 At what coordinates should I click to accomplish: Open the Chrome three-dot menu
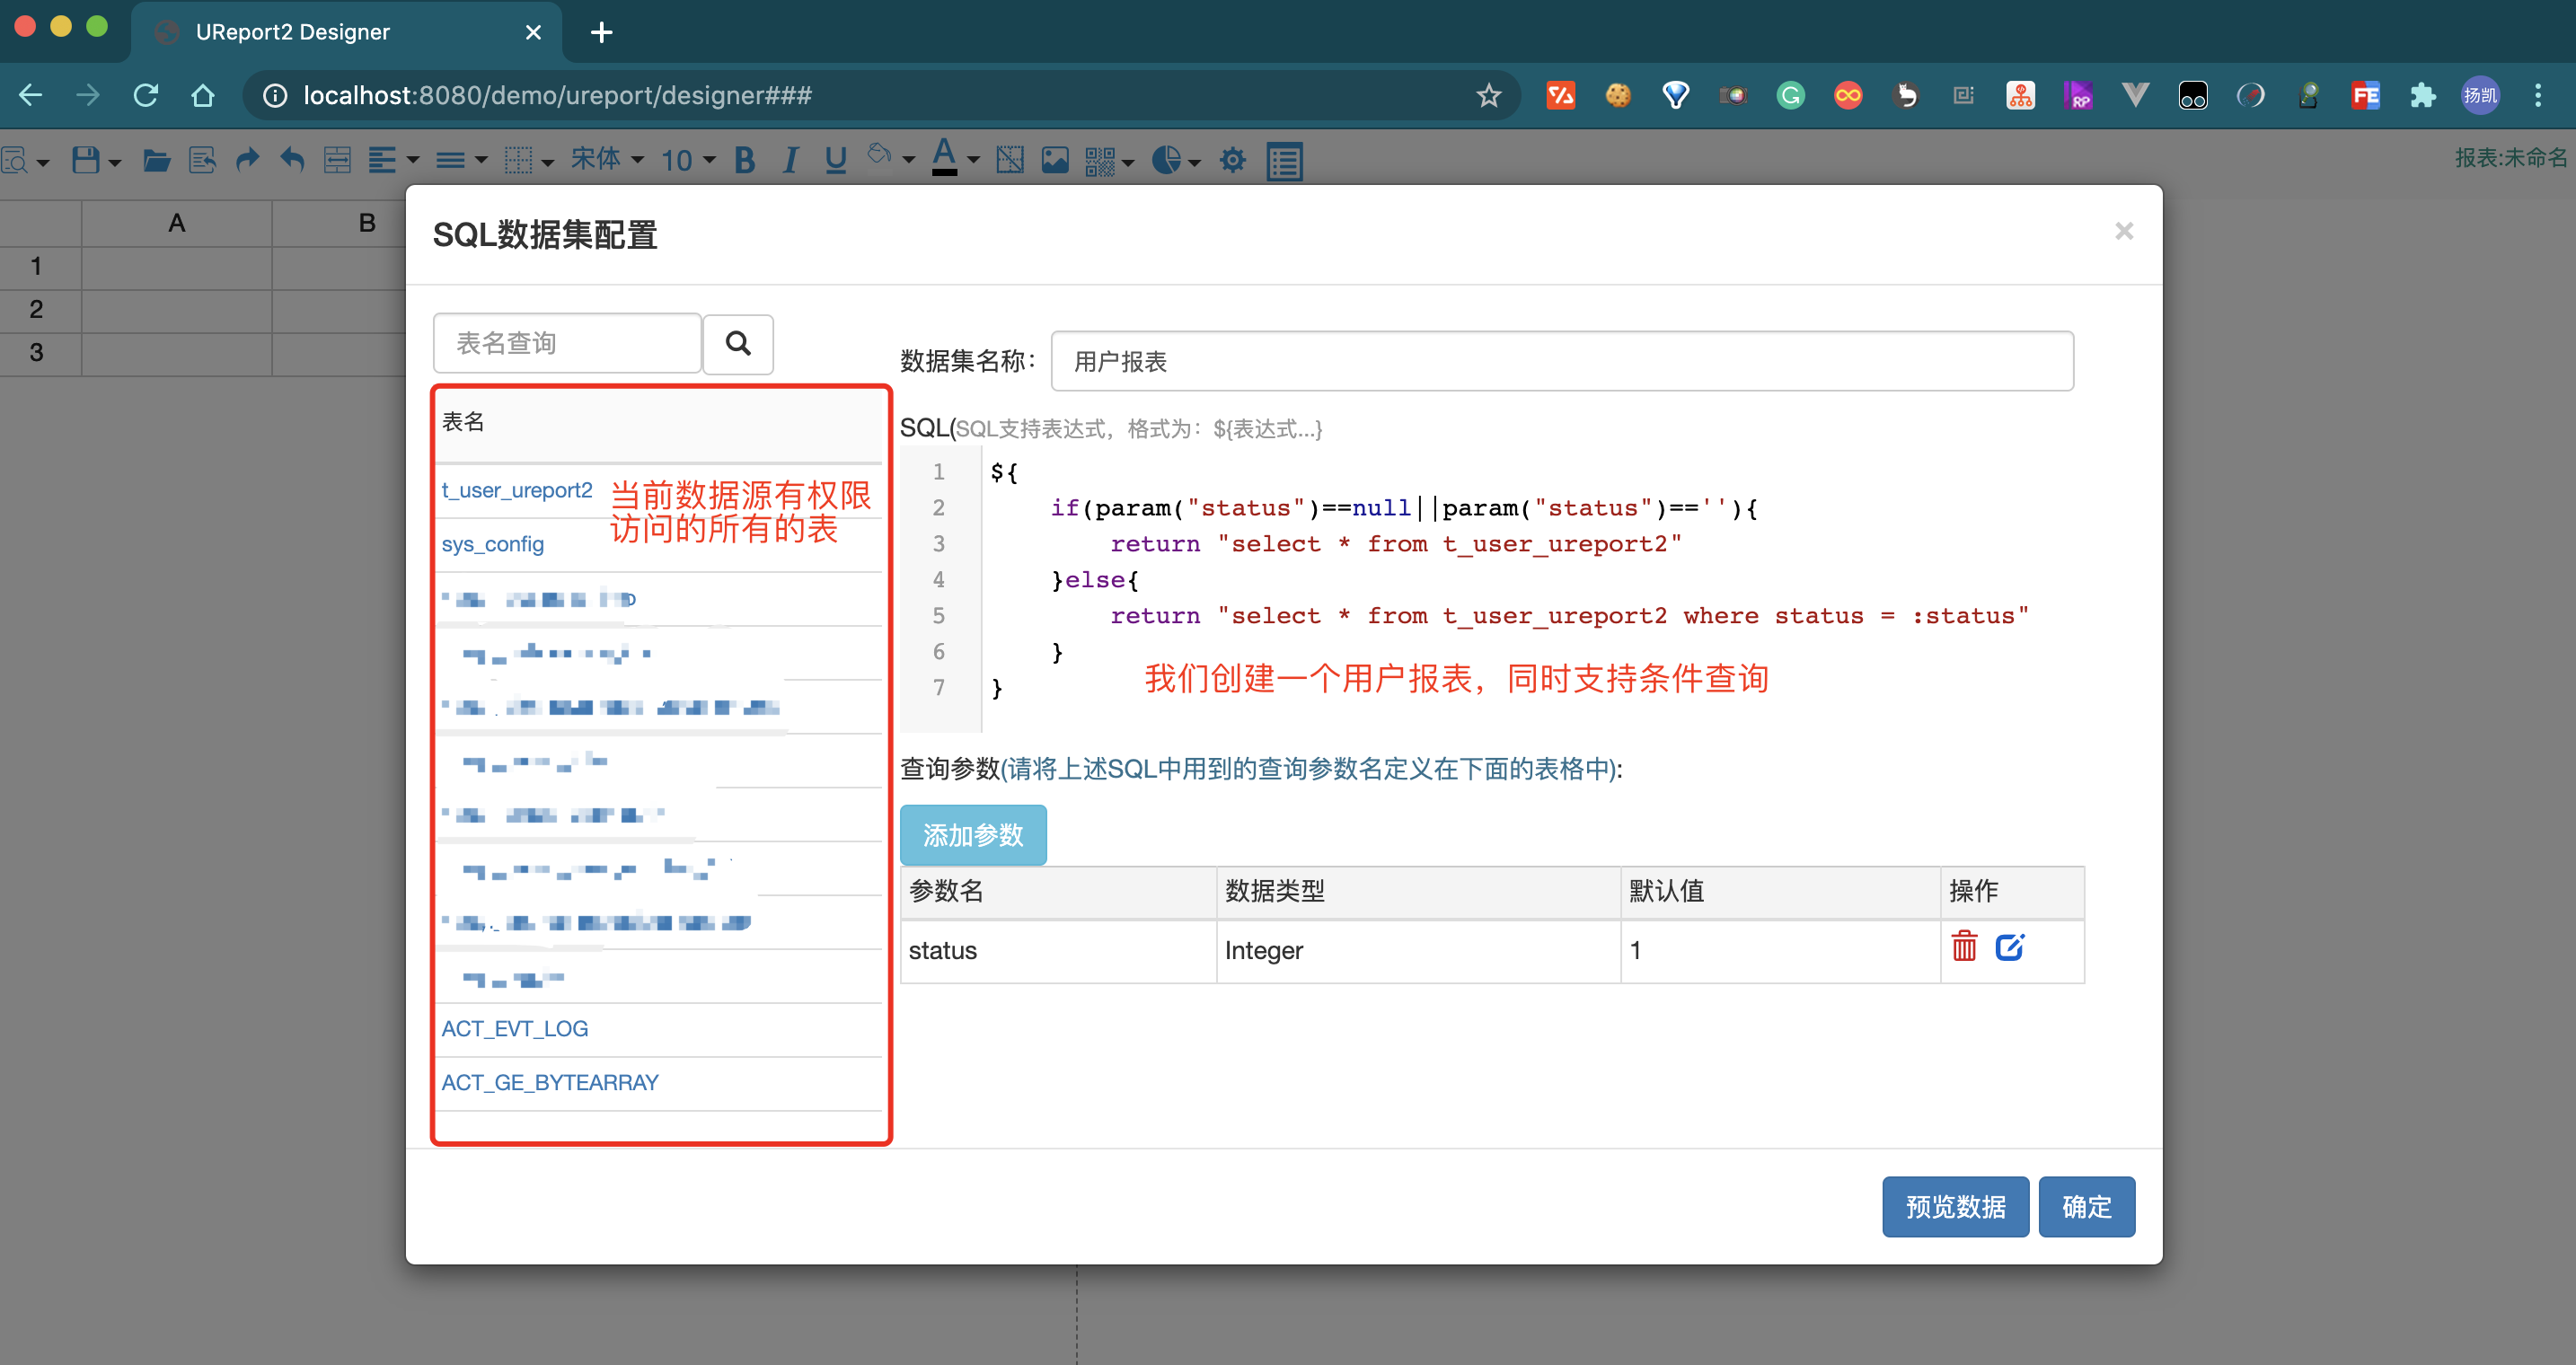click(x=2538, y=95)
